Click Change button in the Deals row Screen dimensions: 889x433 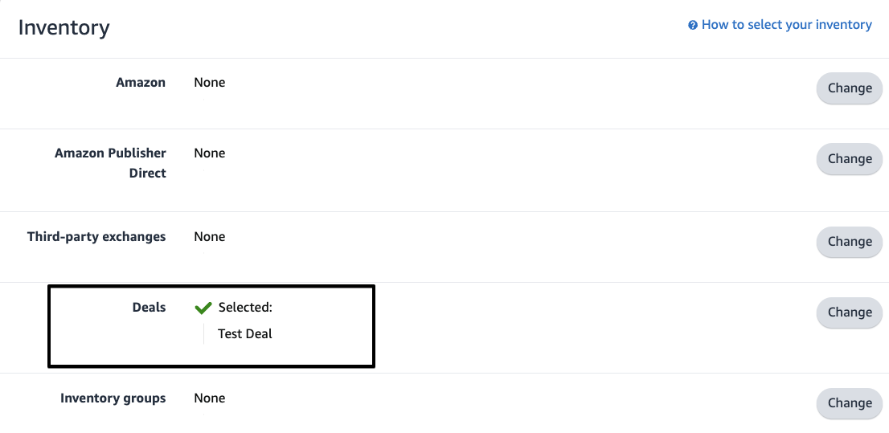[x=850, y=312]
